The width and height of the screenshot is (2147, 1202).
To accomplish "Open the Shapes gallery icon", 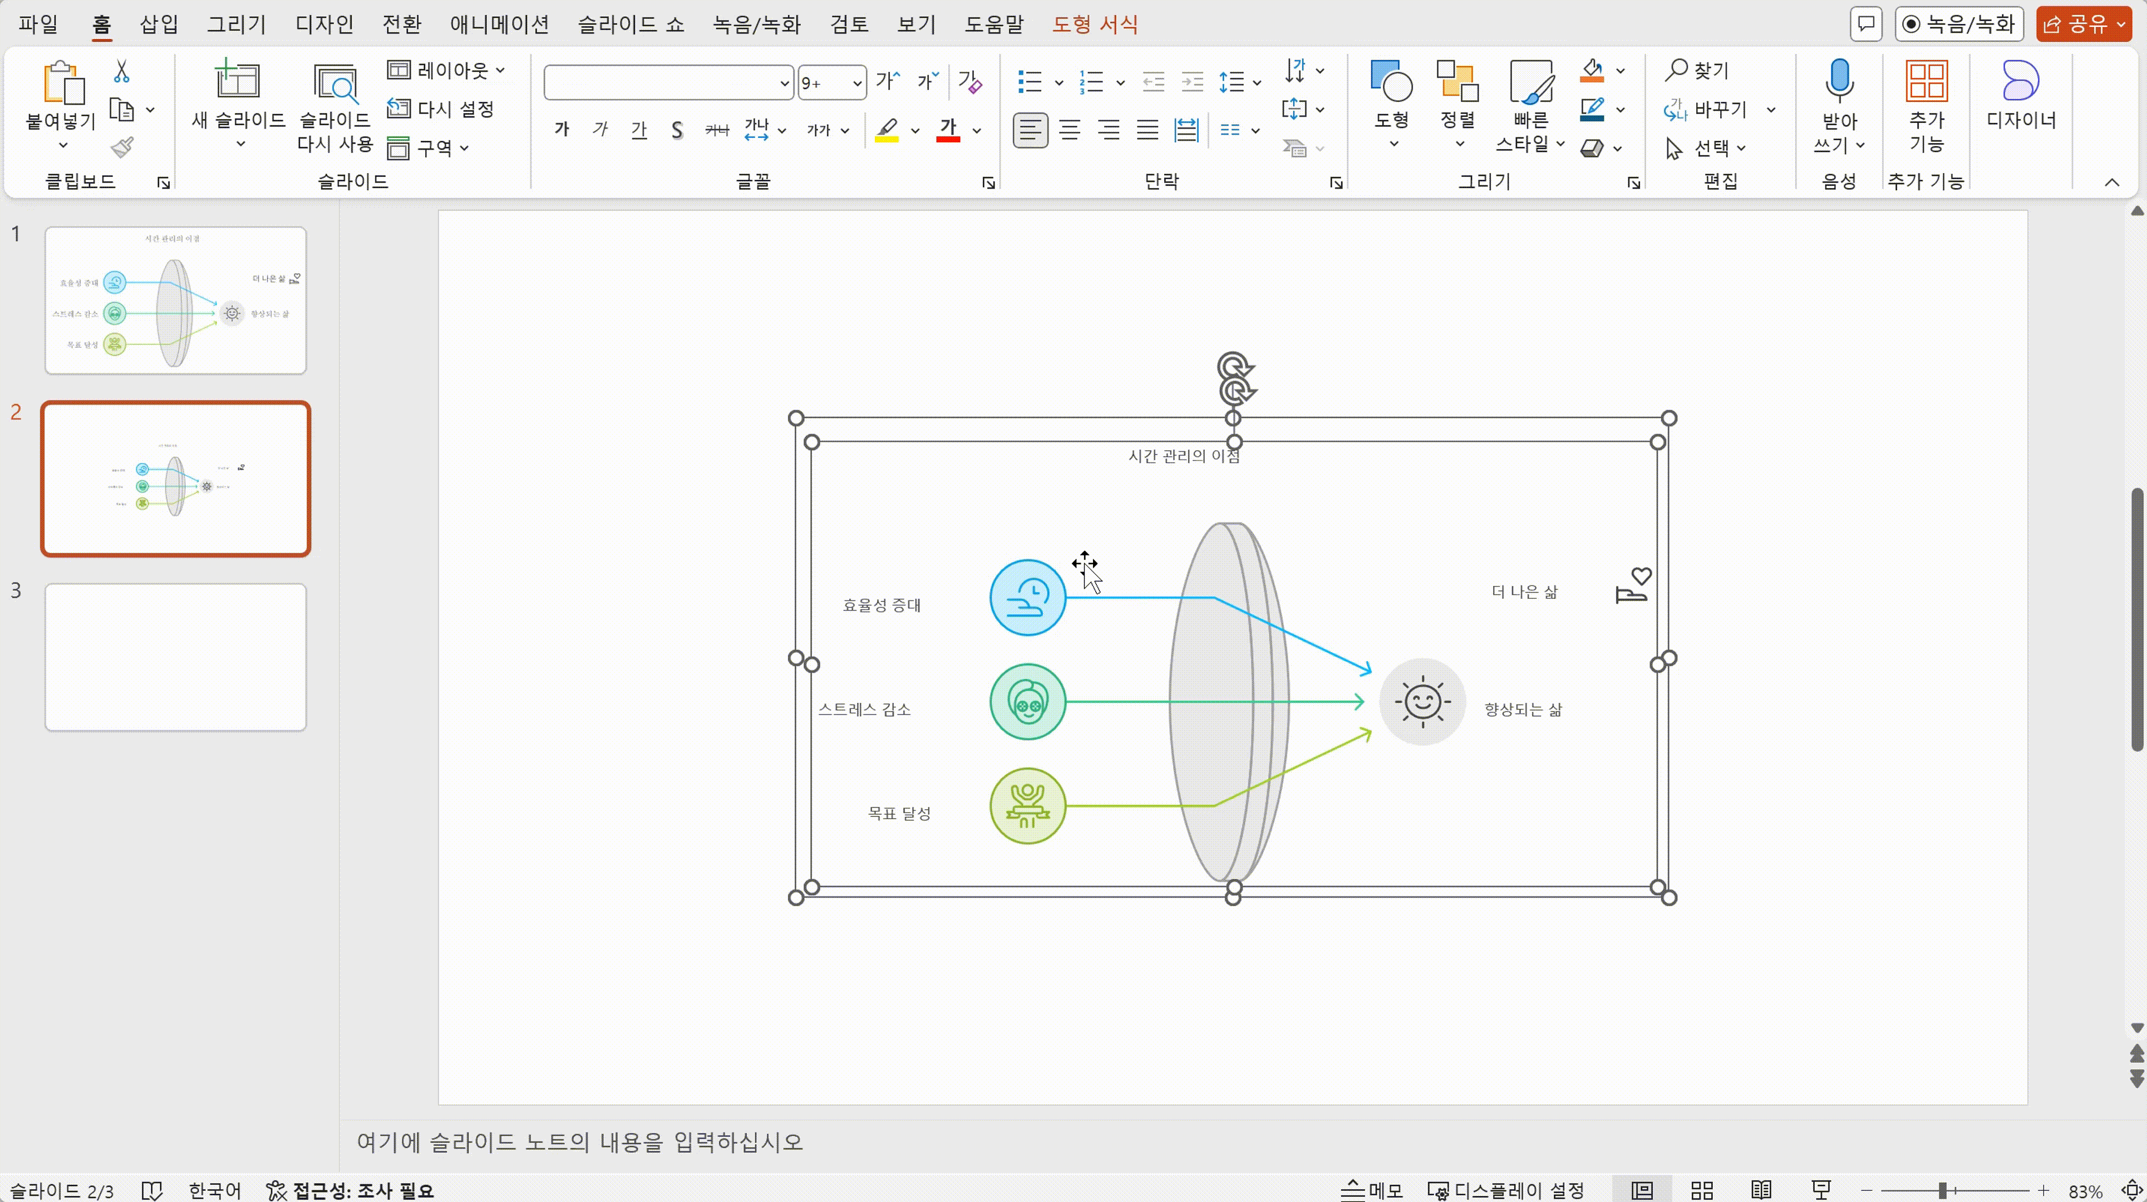I will click(x=1391, y=81).
